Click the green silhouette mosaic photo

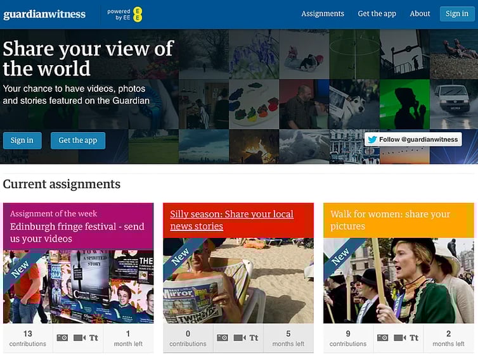[404, 104]
